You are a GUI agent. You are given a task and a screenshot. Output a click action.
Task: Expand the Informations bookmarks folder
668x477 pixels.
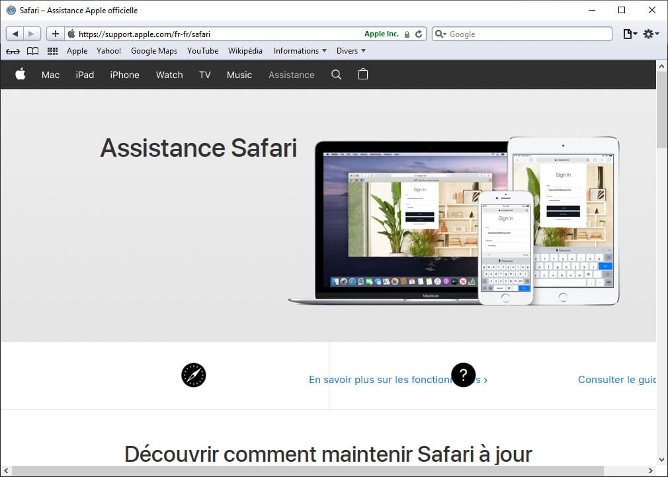pyautogui.click(x=300, y=51)
